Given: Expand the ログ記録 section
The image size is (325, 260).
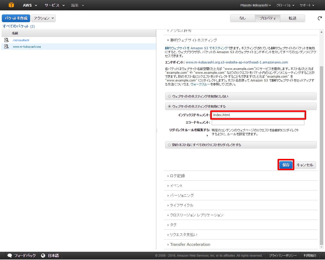Looking at the screenshot, I should tap(176, 176).
